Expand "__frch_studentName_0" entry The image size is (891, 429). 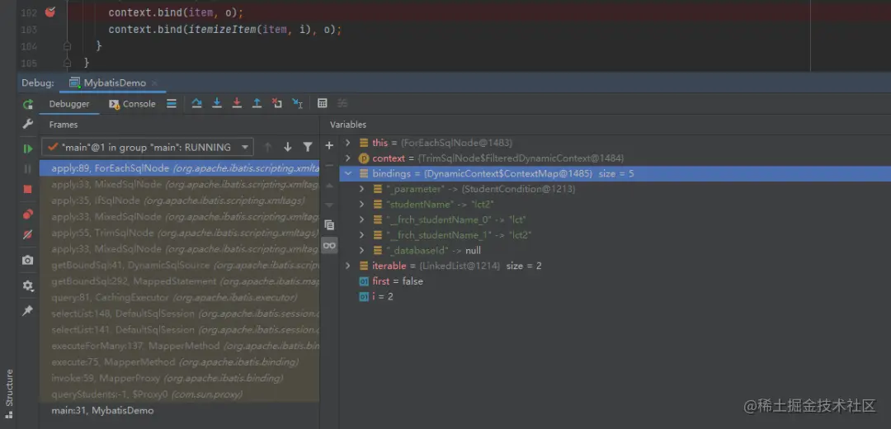(x=361, y=219)
